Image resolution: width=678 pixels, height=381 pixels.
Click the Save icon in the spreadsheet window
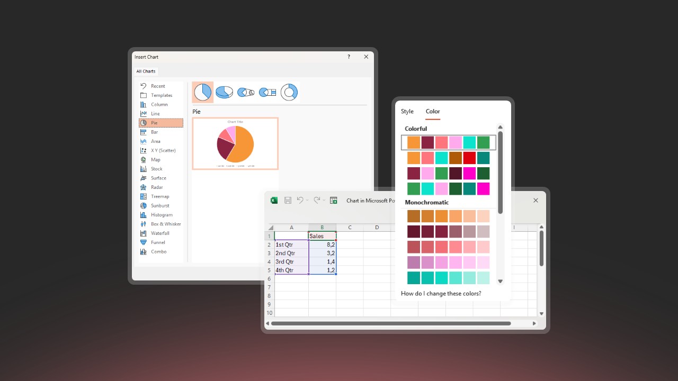click(288, 201)
